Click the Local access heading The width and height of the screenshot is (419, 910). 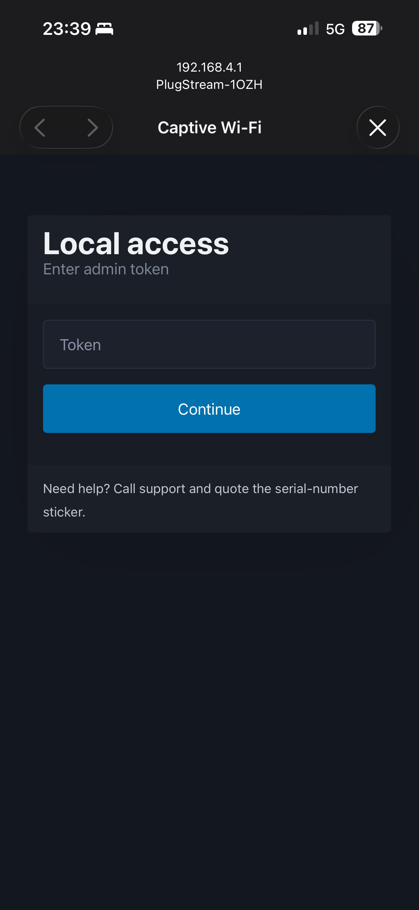[x=136, y=244]
